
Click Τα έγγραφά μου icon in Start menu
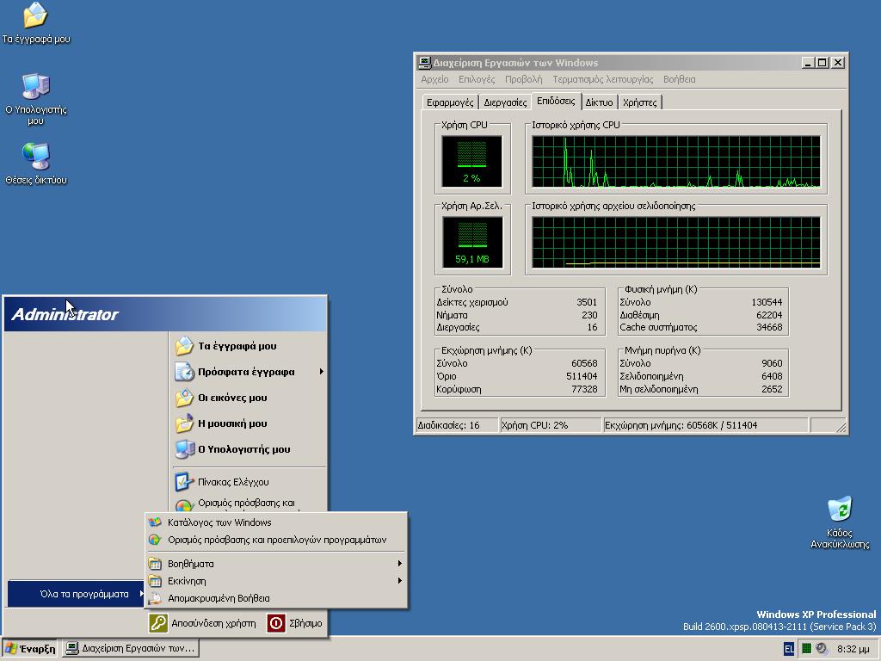click(184, 346)
